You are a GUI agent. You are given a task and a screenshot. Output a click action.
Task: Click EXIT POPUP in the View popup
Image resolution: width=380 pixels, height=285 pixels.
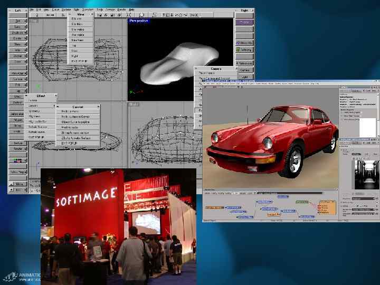point(80,61)
